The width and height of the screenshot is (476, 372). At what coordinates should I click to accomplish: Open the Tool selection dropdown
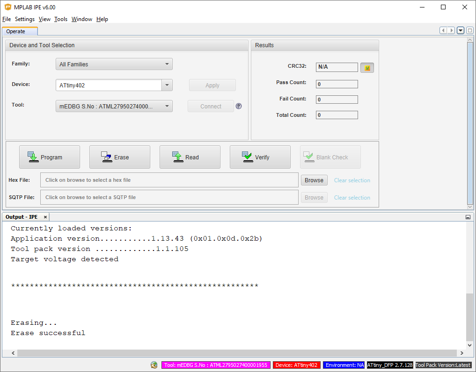pos(114,106)
